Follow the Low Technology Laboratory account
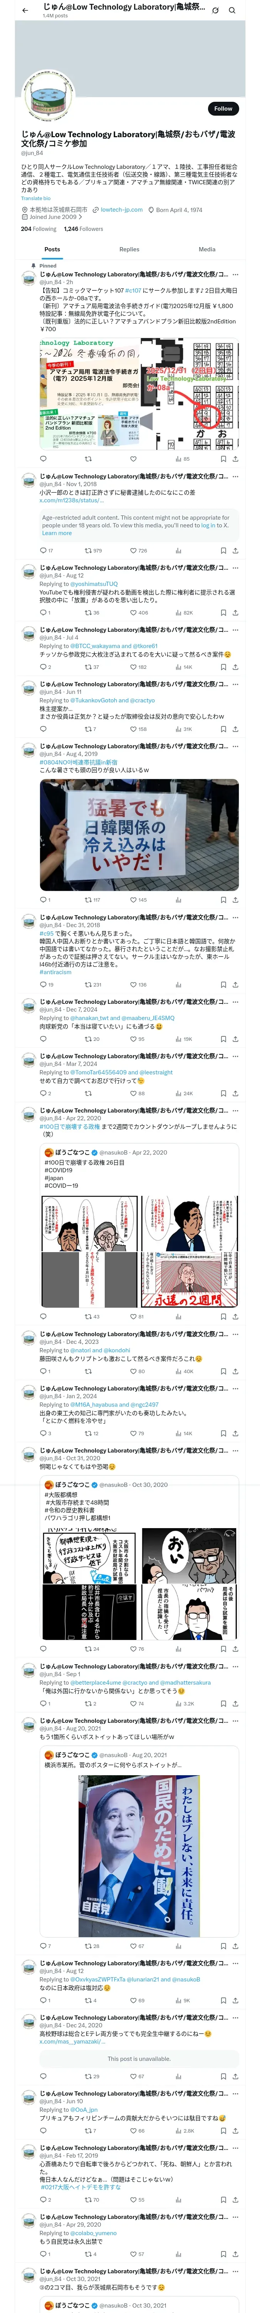Viewport: 260px width, 2313px height. (222, 109)
